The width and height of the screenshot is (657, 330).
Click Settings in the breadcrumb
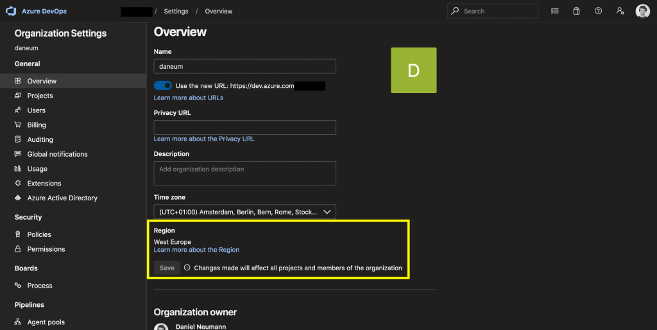click(x=176, y=12)
